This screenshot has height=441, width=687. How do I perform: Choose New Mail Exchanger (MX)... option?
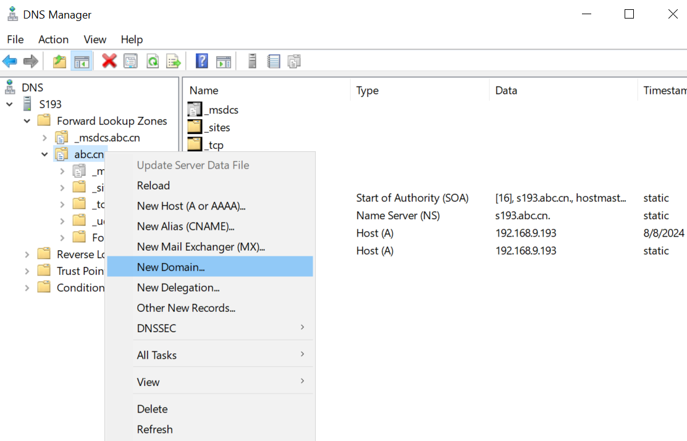(x=210, y=246)
